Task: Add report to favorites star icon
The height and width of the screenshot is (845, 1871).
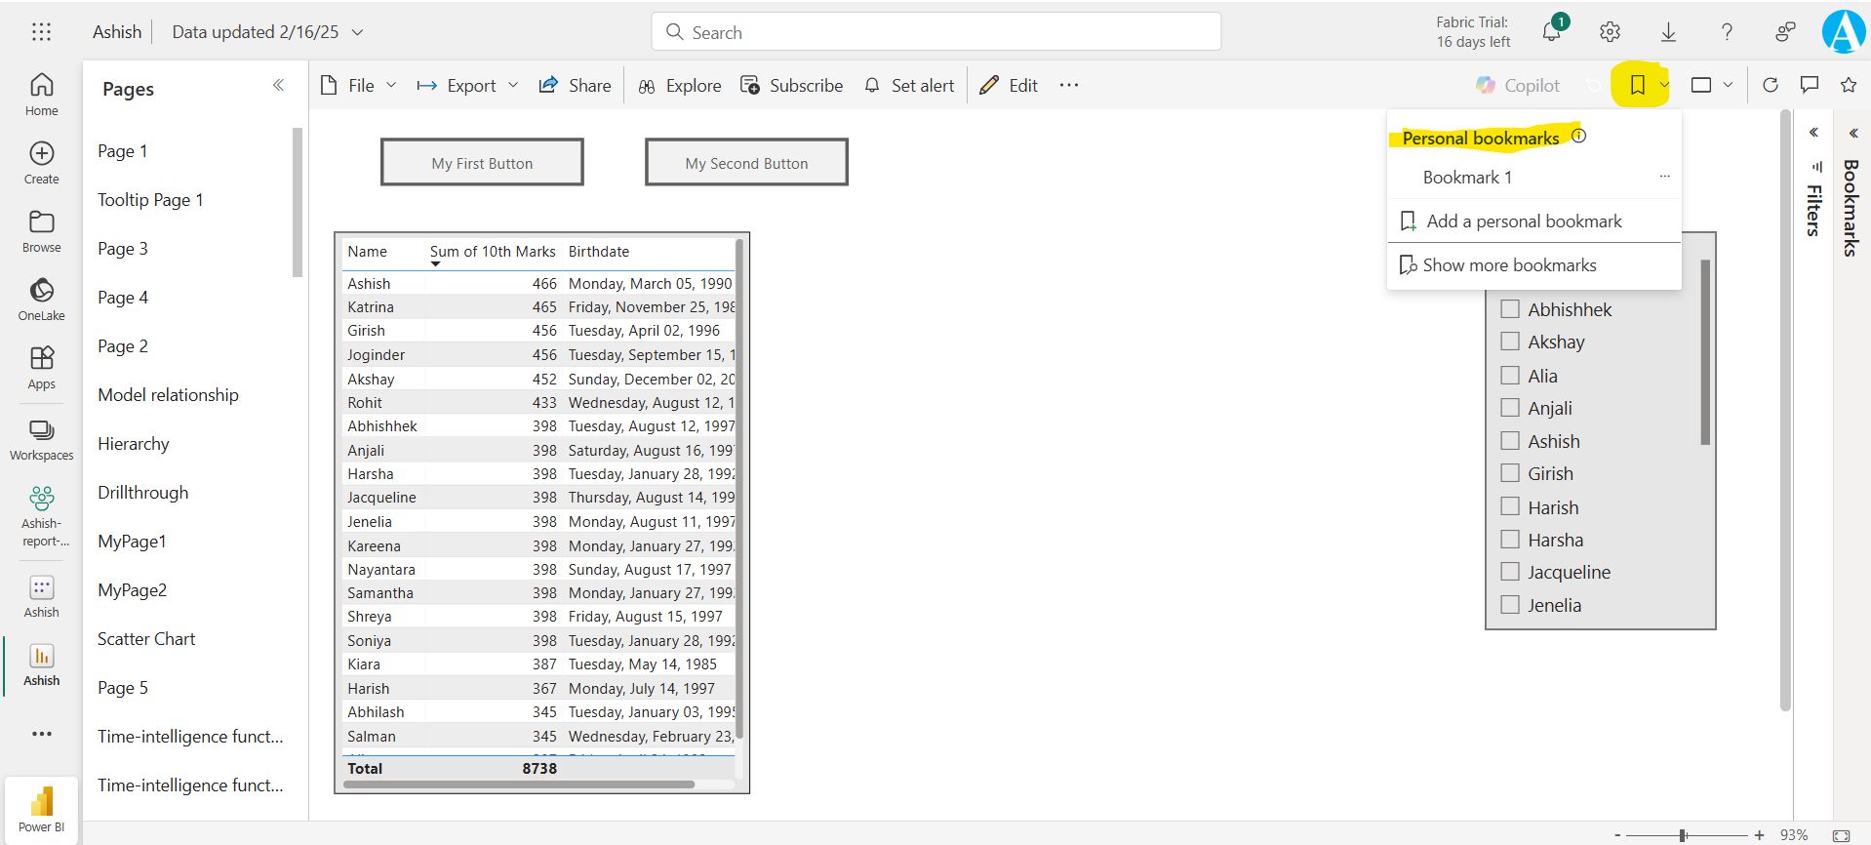Action: pos(1848,85)
